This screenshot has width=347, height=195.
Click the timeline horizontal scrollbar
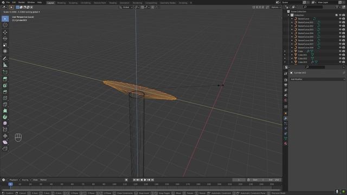(x=142, y=190)
